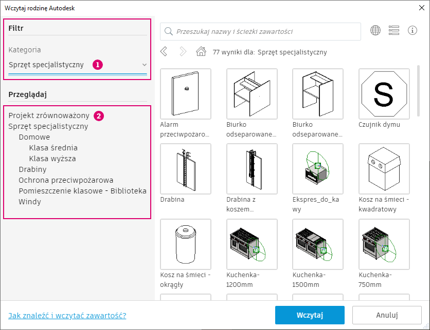Click the results vertical scrollbar
The height and width of the screenshot is (330, 430).
coord(418,91)
